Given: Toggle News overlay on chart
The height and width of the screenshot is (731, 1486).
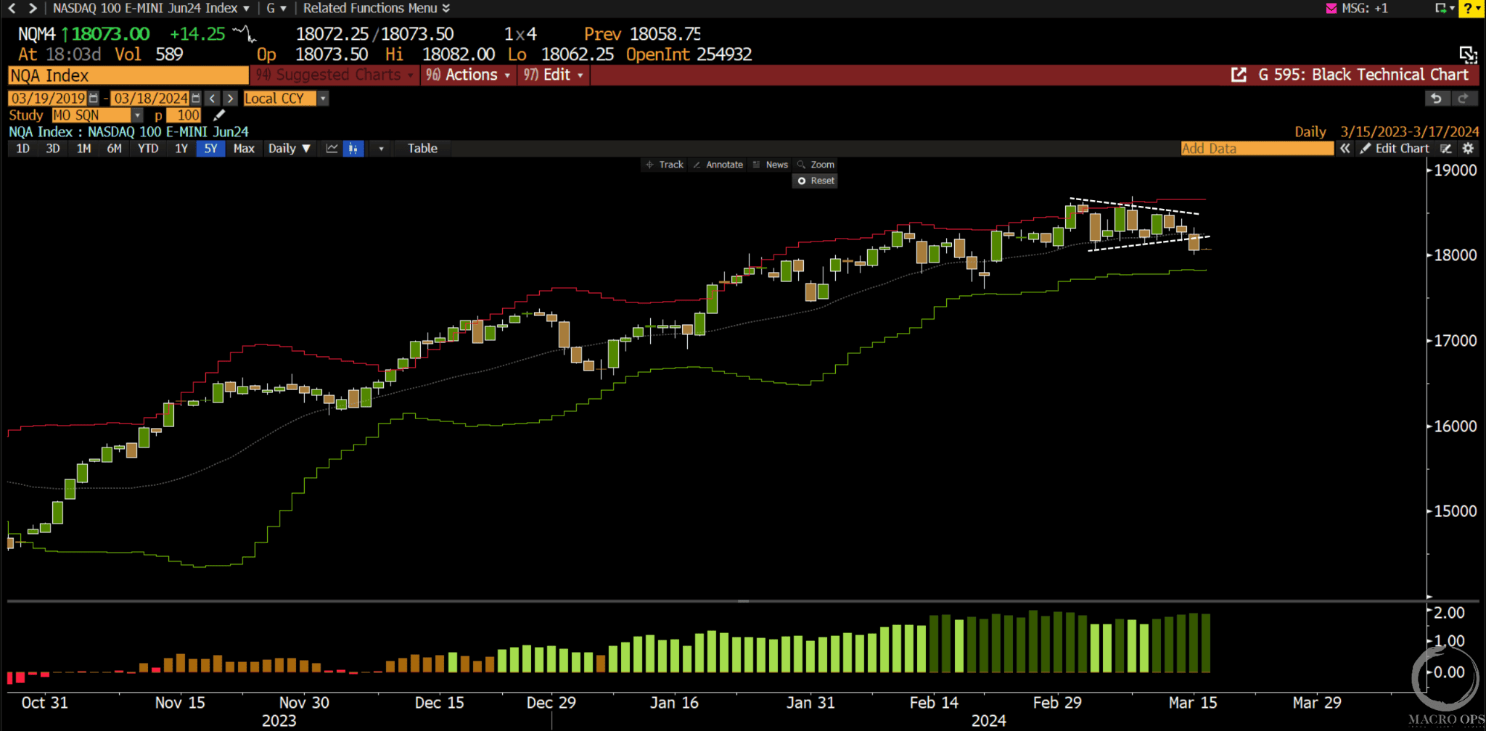Looking at the screenshot, I should [771, 165].
